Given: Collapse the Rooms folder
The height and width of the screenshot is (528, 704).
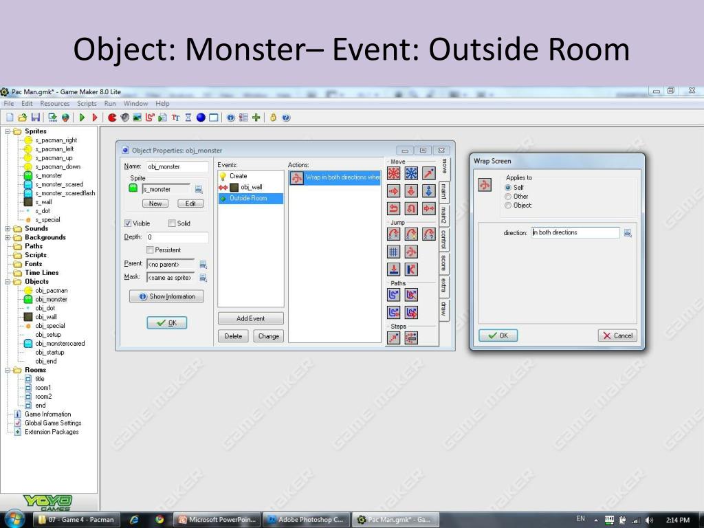Looking at the screenshot, I should point(8,371).
